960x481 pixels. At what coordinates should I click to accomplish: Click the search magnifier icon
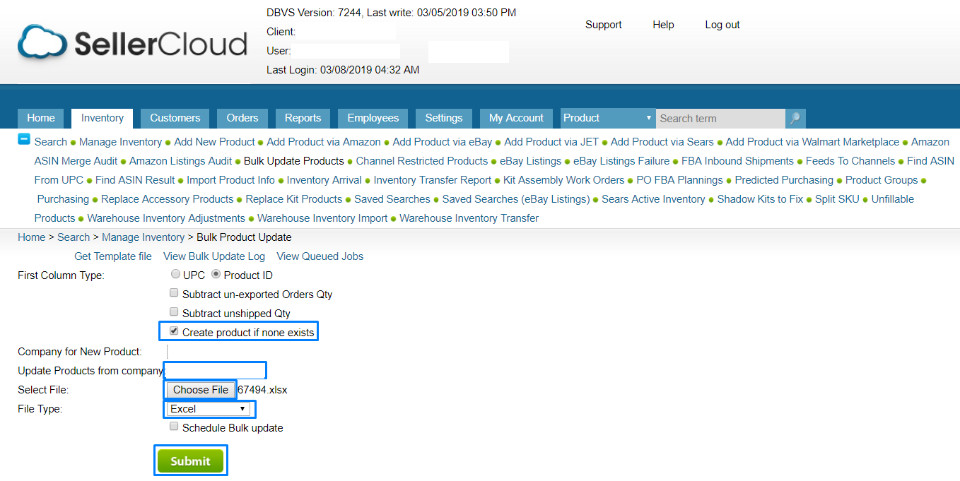[795, 118]
